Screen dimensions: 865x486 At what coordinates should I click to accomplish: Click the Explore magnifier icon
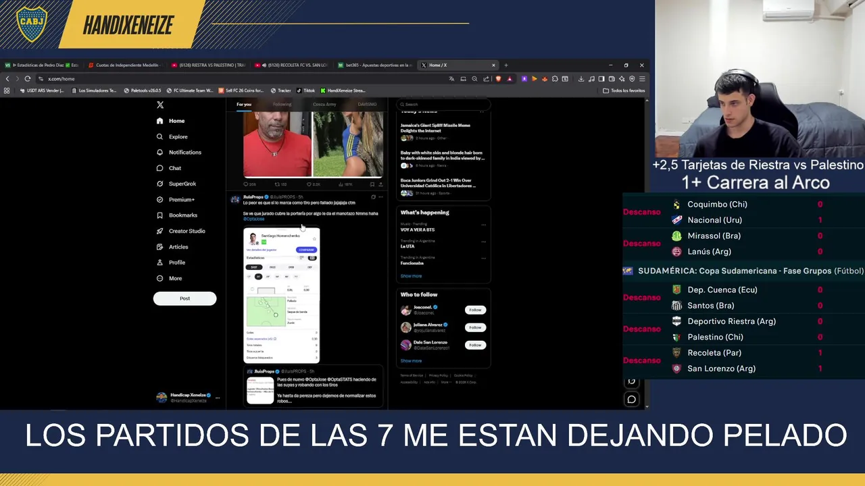pos(159,136)
